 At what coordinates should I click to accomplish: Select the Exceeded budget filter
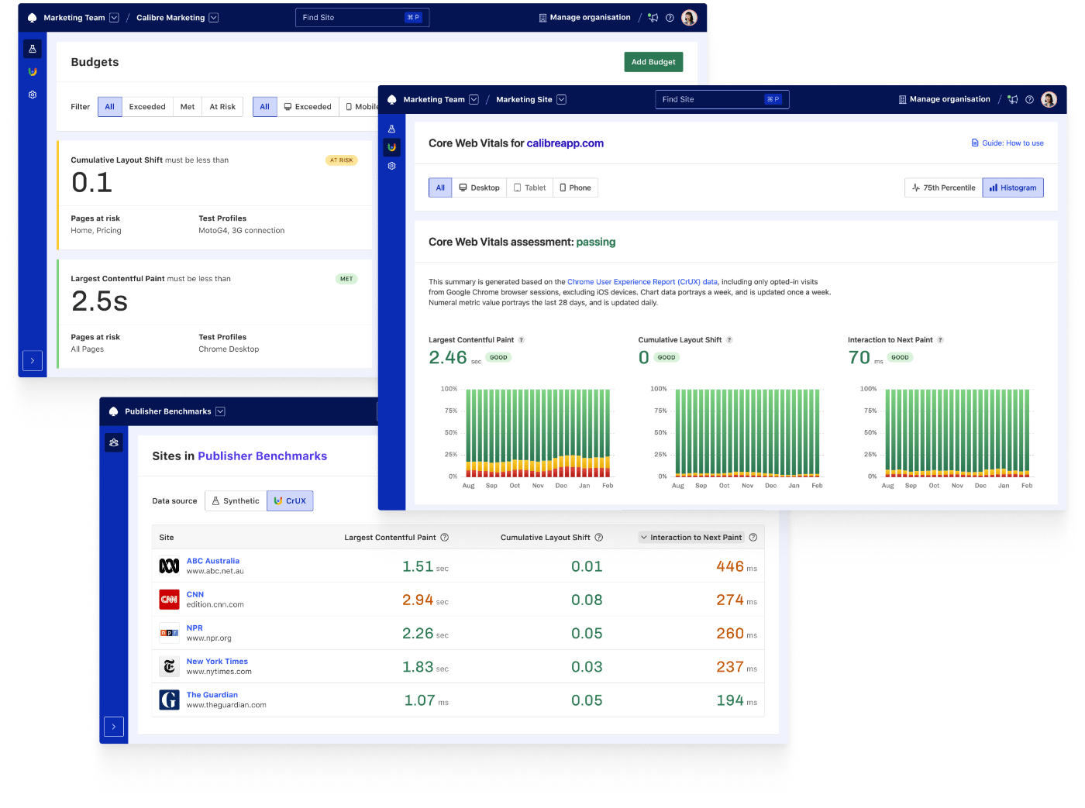tap(147, 106)
